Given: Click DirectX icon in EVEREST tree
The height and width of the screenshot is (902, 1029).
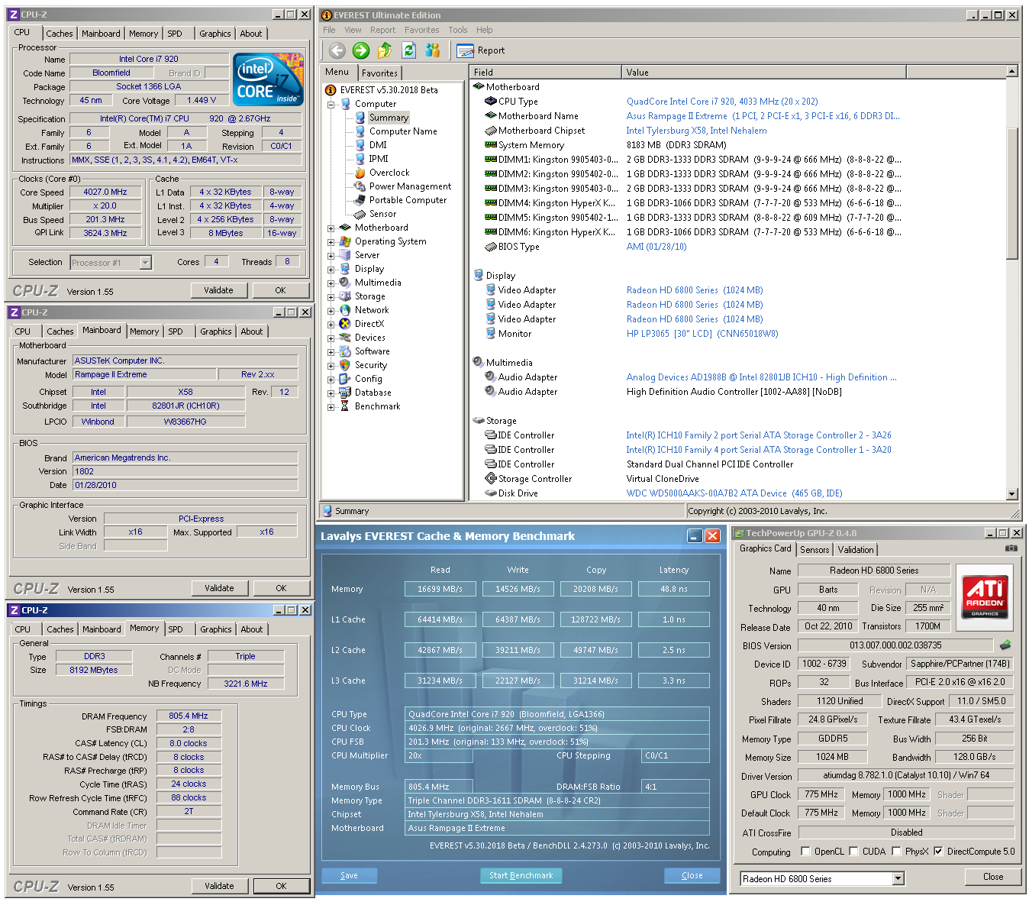Looking at the screenshot, I should tap(345, 324).
